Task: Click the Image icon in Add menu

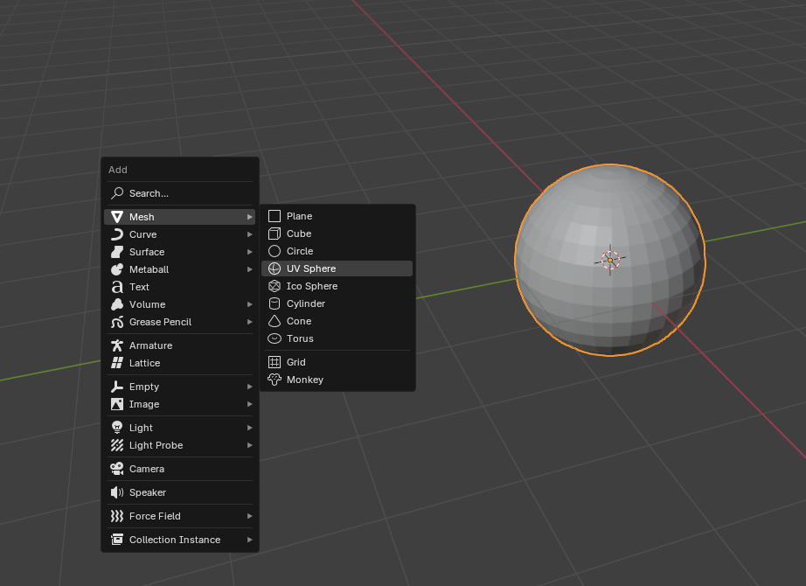Action: (x=117, y=404)
